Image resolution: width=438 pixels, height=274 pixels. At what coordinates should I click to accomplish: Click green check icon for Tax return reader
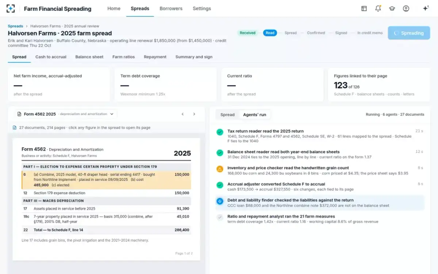pyautogui.click(x=220, y=132)
